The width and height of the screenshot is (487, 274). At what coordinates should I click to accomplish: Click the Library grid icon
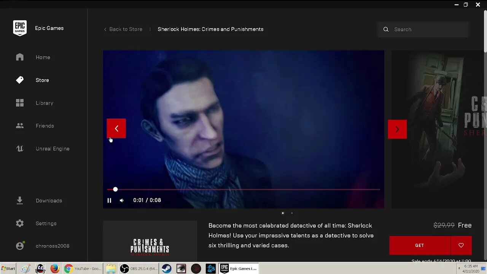[x=20, y=103]
